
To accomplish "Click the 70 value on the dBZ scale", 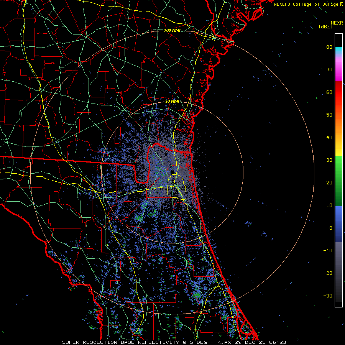I will coord(329,70).
